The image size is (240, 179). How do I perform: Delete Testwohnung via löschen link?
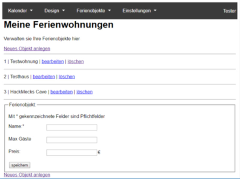76,62
